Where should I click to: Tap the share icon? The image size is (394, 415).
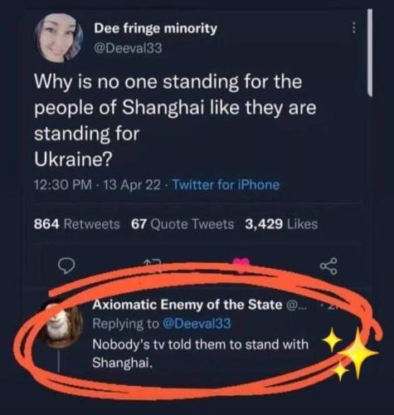(x=328, y=266)
